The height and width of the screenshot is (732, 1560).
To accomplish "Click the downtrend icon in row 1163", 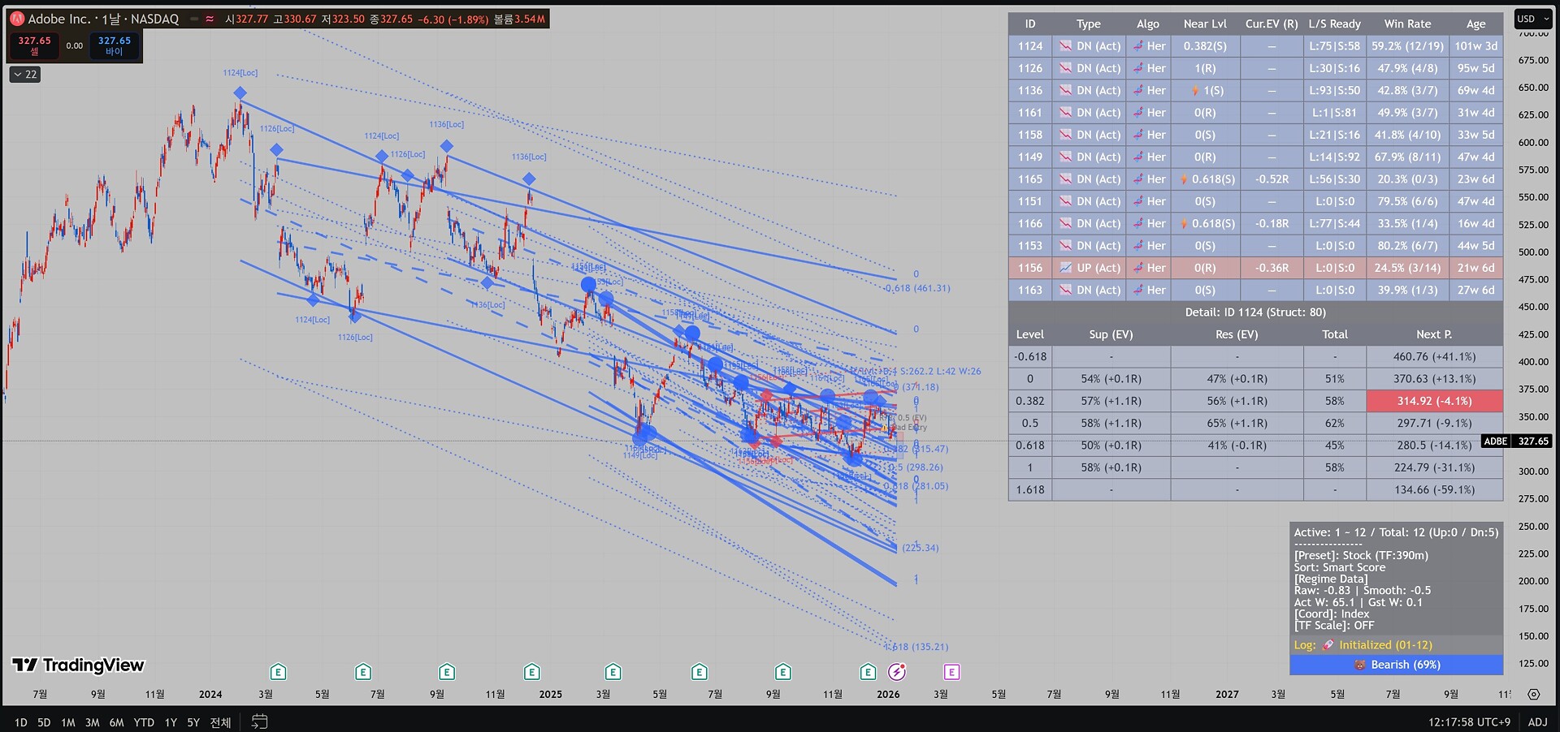I will coord(1065,290).
